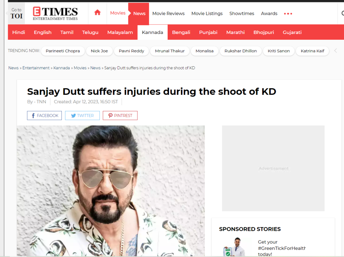Image resolution: width=344 pixels, height=257 pixels.
Task: Open the Showtimes menu item
Action: coord(242,13)
